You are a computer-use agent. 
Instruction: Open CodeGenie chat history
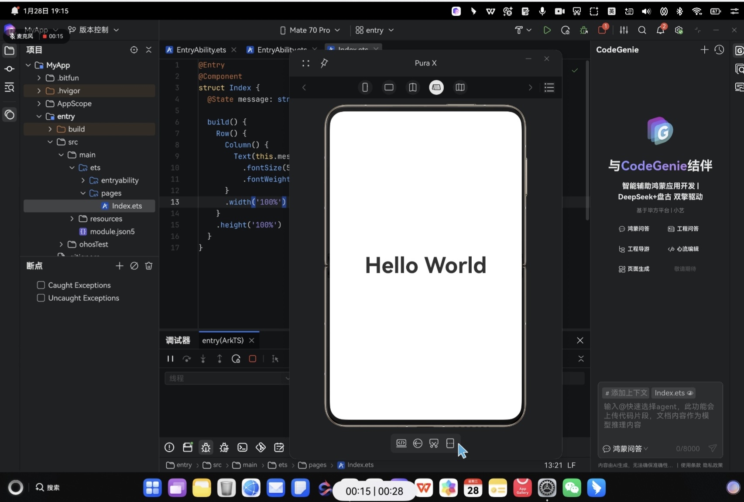click(719, 50)
